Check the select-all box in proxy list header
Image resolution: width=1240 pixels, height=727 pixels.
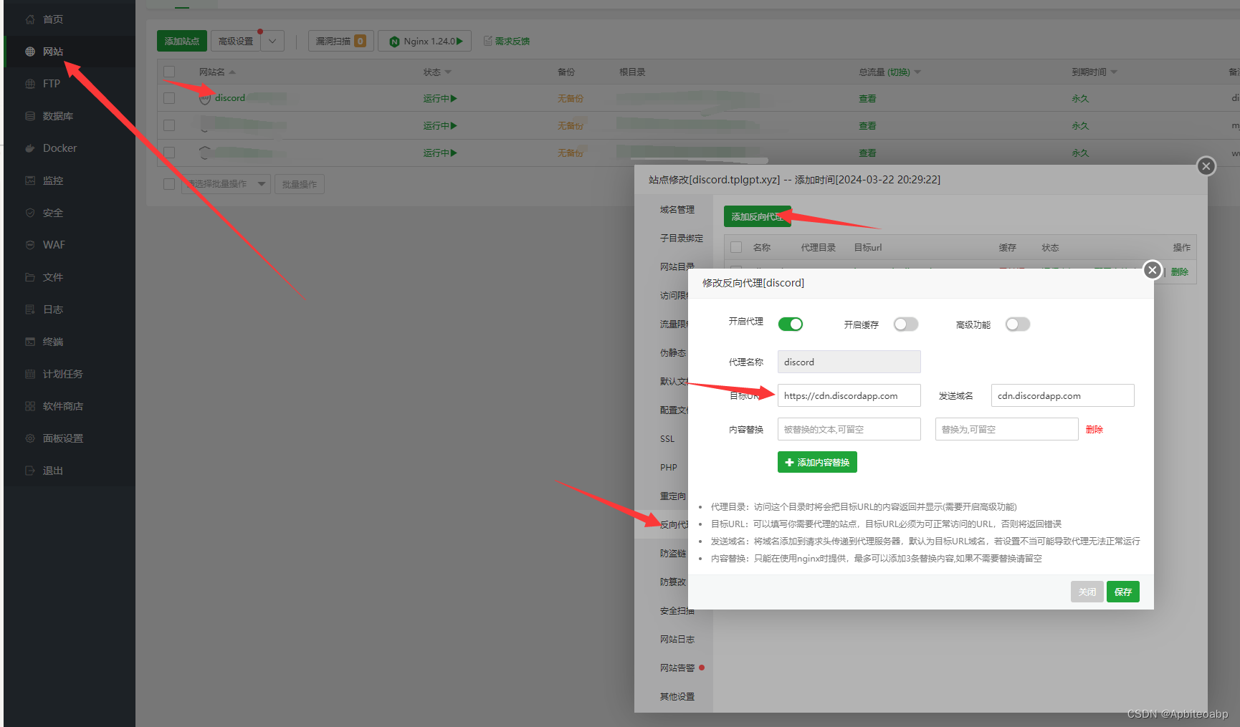pyautogui.click(x=736, y=247)
